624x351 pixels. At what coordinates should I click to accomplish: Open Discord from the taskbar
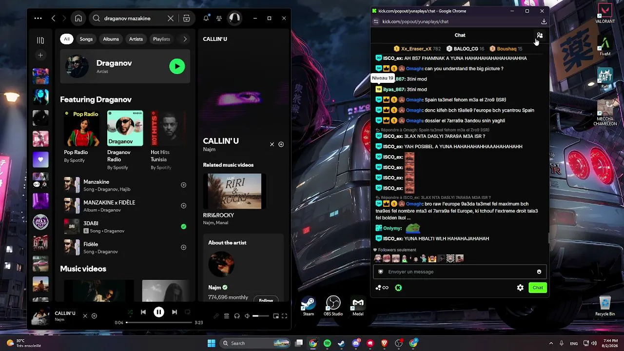pos(356,343)
